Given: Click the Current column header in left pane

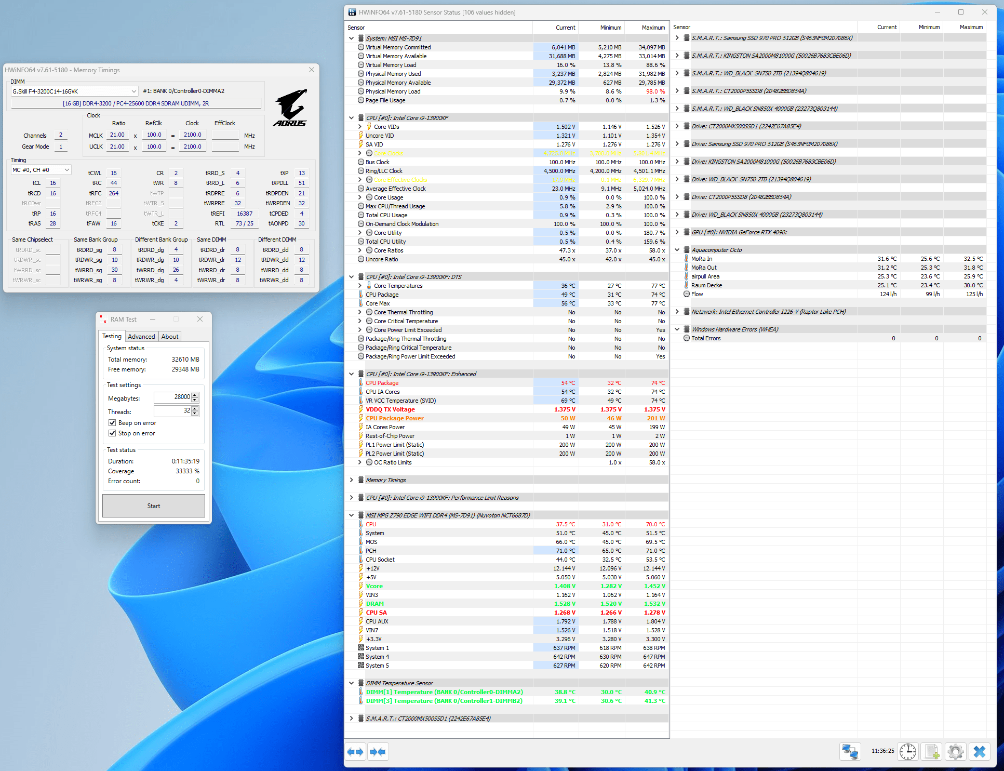Looking at the screenshot, I should click(556, 28).
